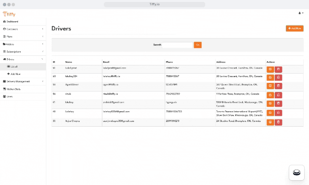The image size is (309, 185).
Task: Click the Address column header
Action: tap(221, 62)
